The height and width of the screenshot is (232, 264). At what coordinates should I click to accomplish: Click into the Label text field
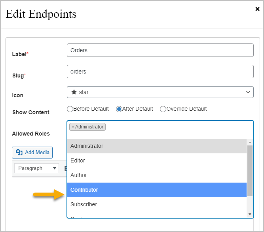pos(160,50)
